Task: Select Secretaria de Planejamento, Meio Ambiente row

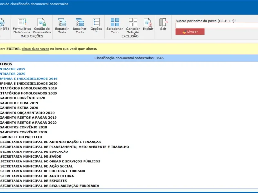Action: pos(64,147)
